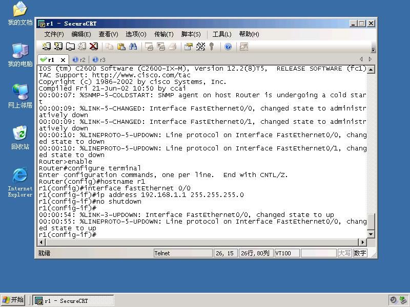
Task: Open the 编辑(E) menu
Action: (81, 34)
